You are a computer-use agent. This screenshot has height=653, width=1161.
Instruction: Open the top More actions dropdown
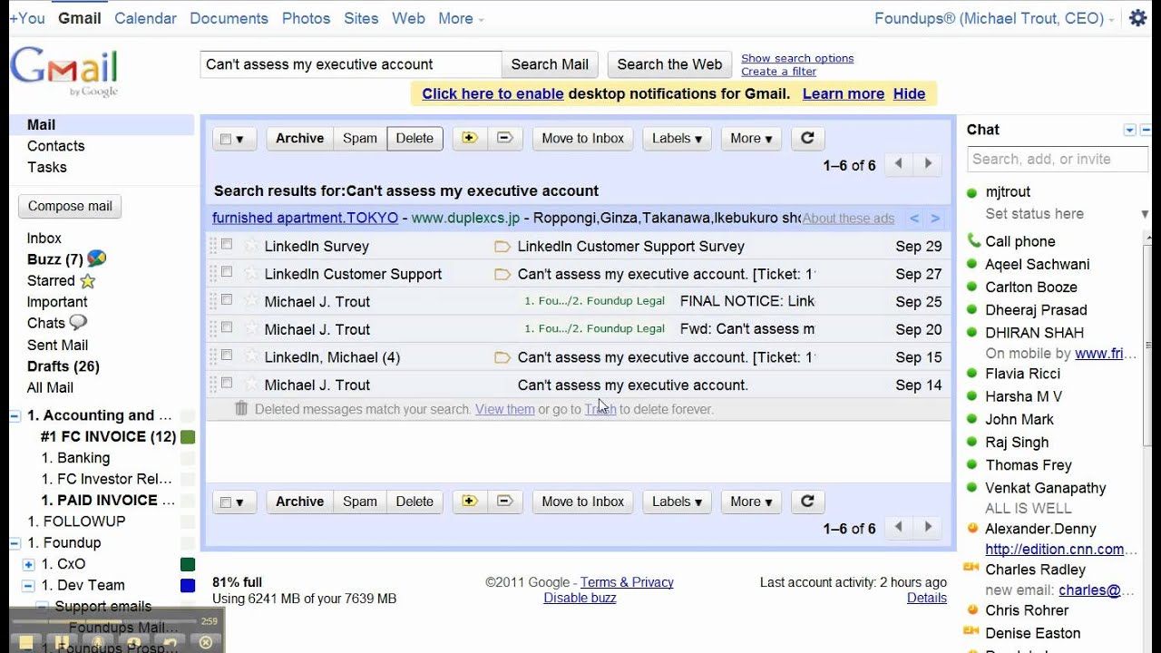click(x=751, y=138)
